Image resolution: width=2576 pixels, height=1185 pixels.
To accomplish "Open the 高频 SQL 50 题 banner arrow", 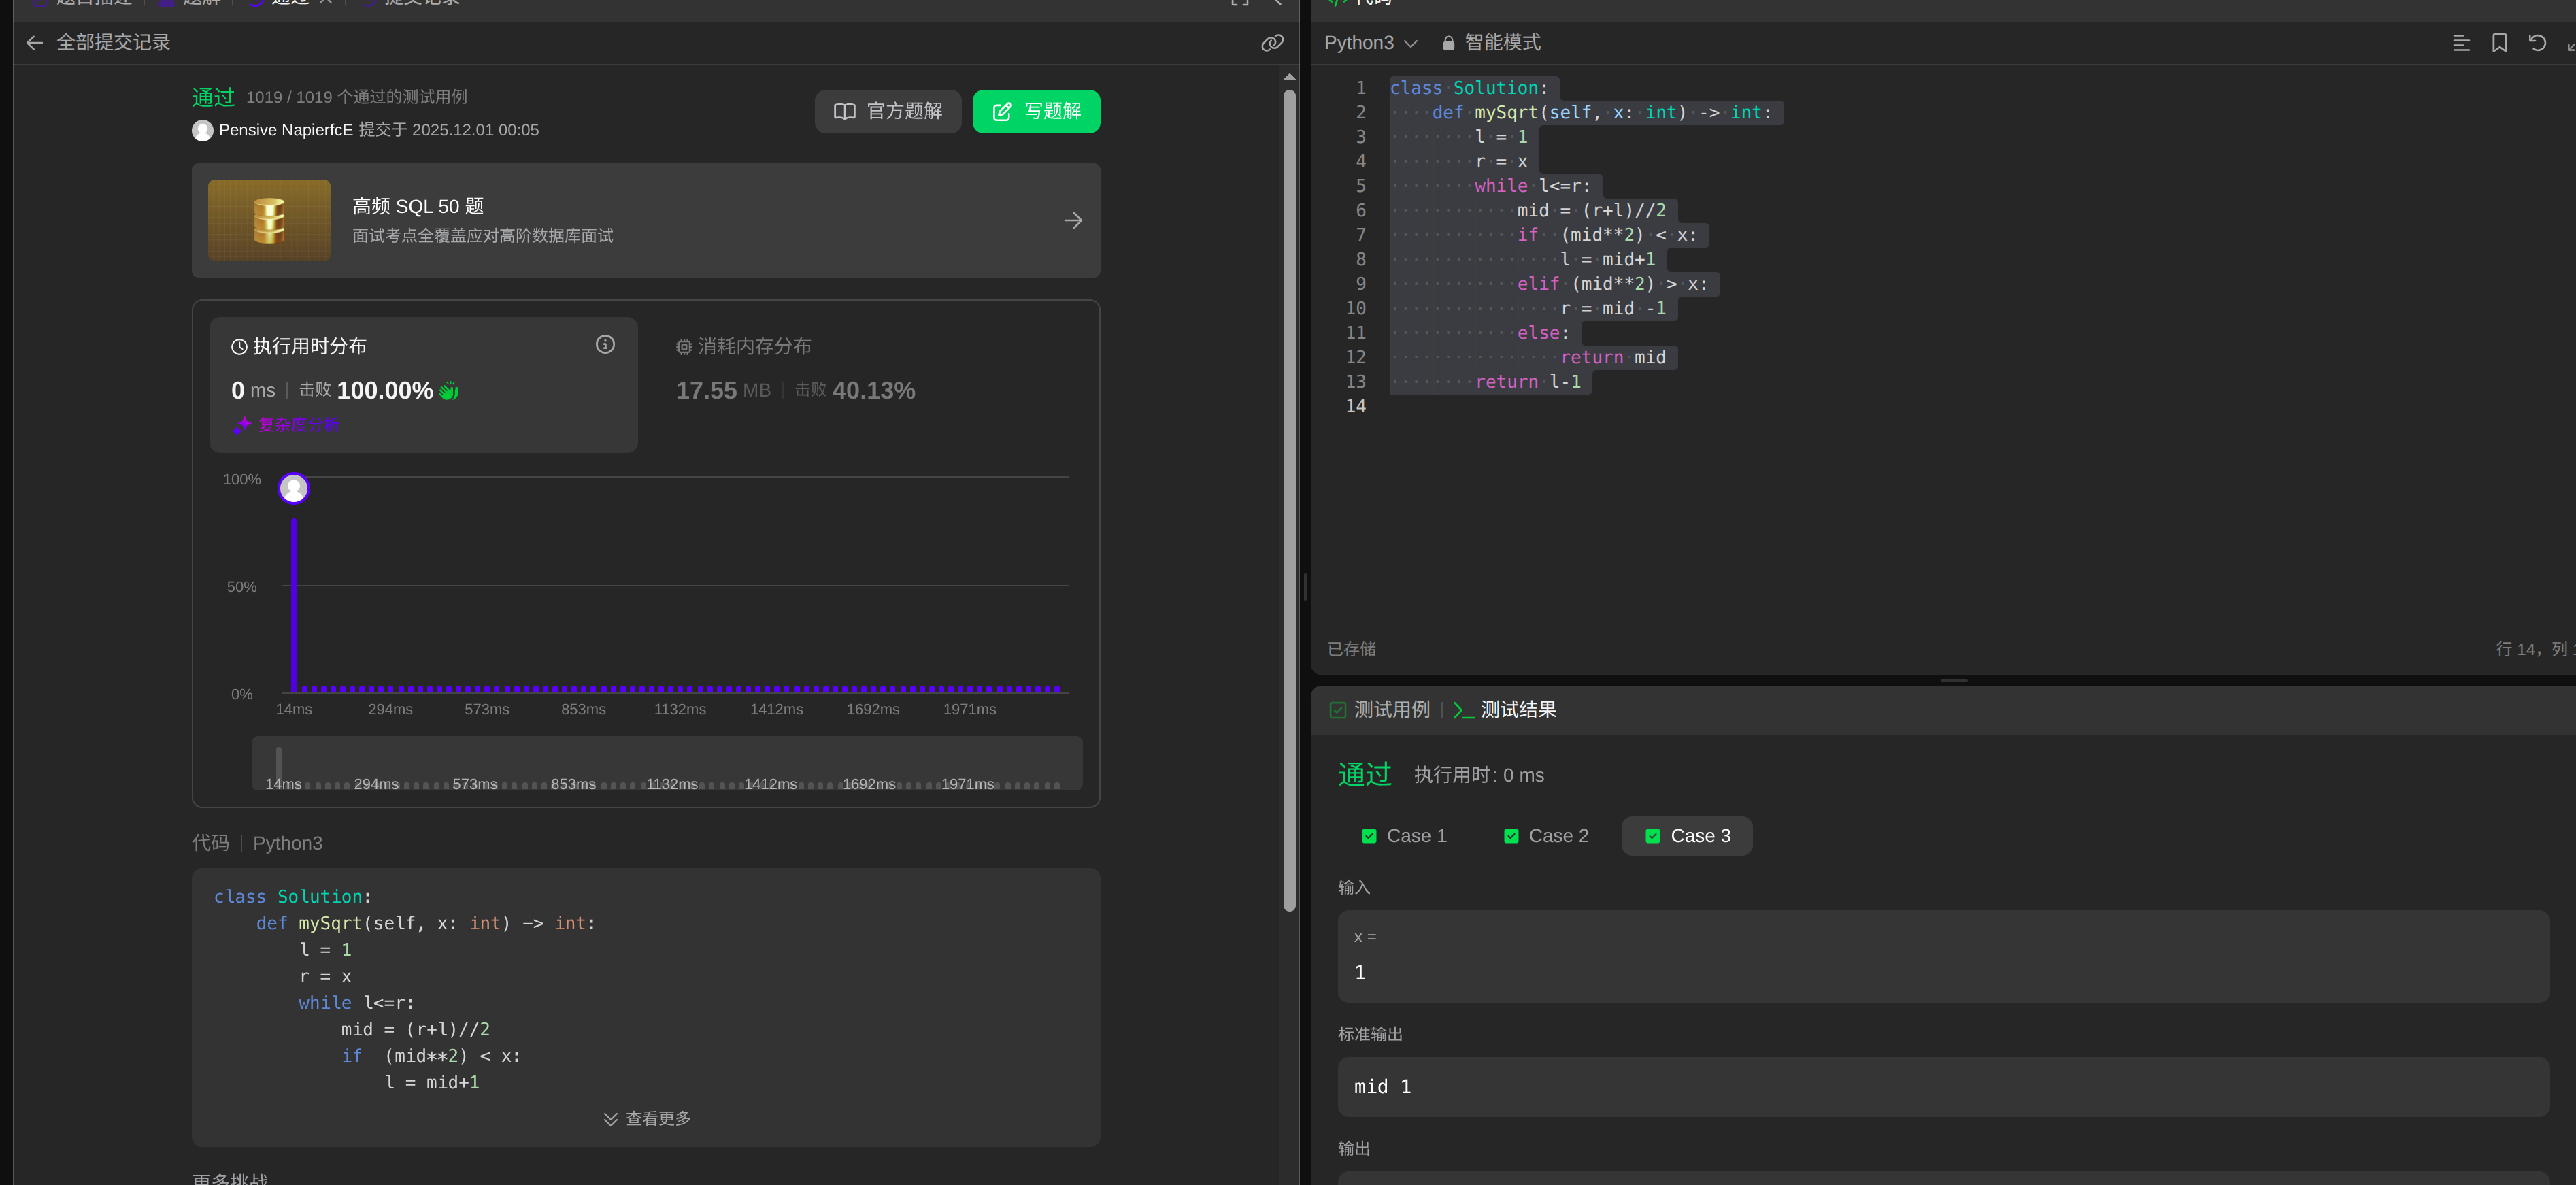I will (x=1072, y=220).
